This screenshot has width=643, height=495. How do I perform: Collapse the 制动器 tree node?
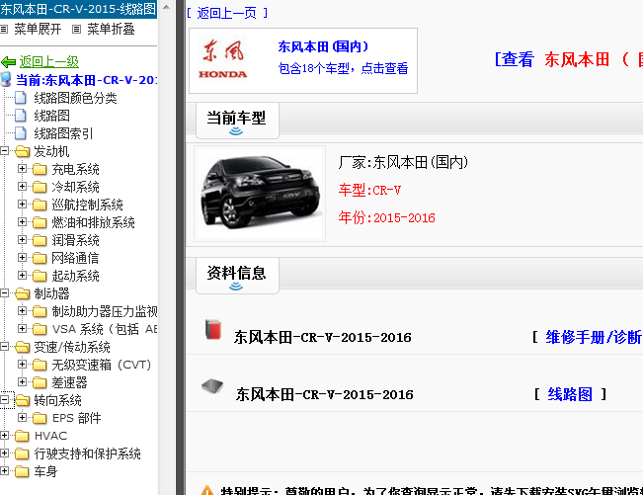click(x=5, y=293)
